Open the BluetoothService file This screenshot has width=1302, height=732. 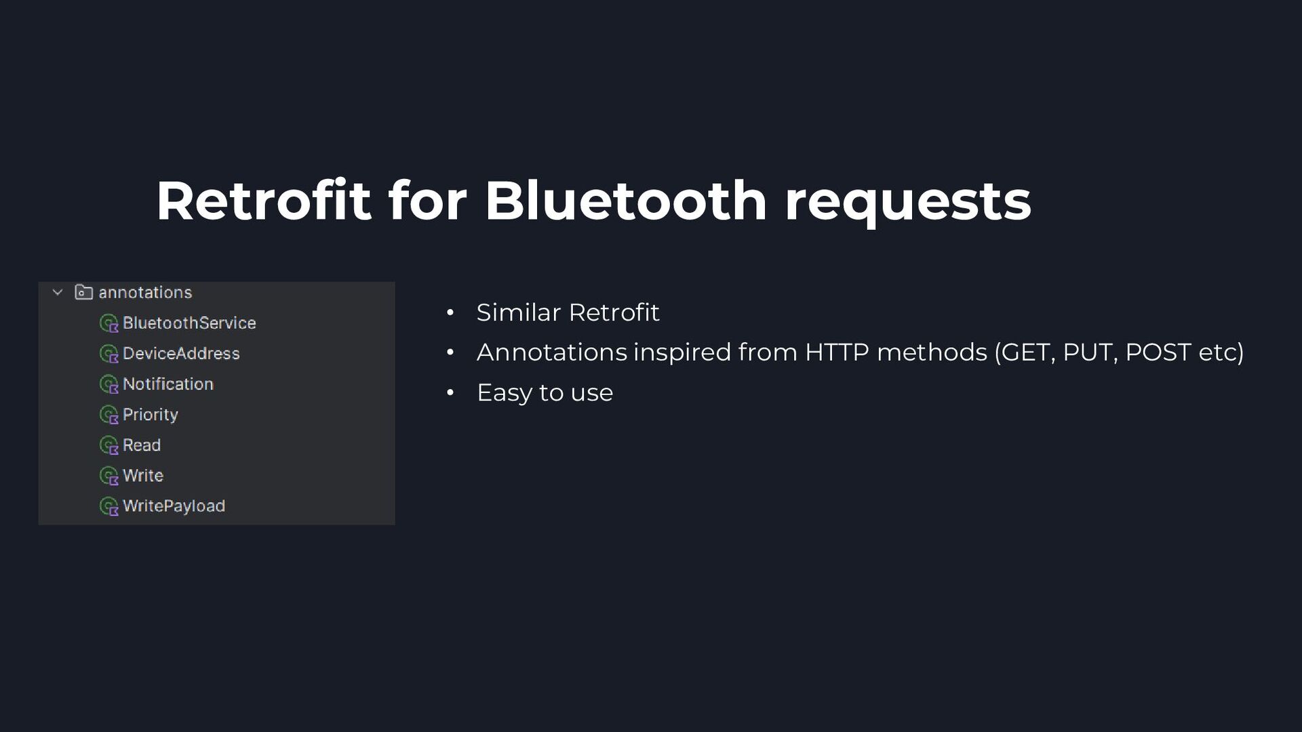point(189,323)
